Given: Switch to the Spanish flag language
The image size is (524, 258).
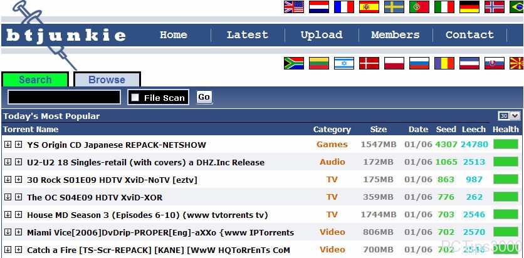Looking at the screenshot, I should [369, 7].
